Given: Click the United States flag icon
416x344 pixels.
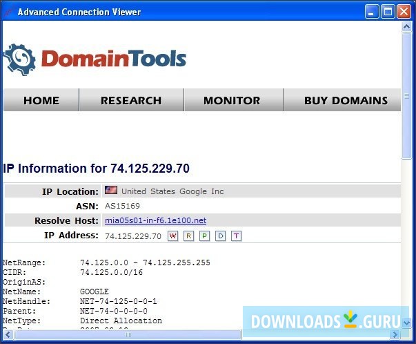Looking at the screenshot, I should click(111, 190).
